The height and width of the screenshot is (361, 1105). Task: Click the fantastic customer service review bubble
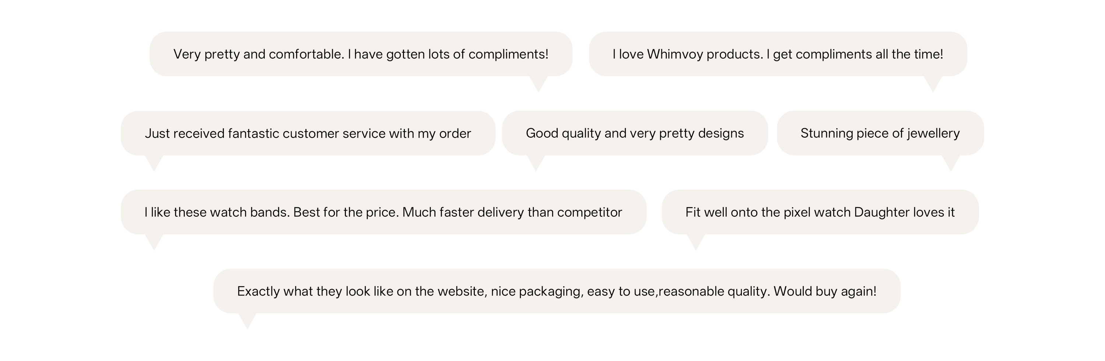coord(308,133)
